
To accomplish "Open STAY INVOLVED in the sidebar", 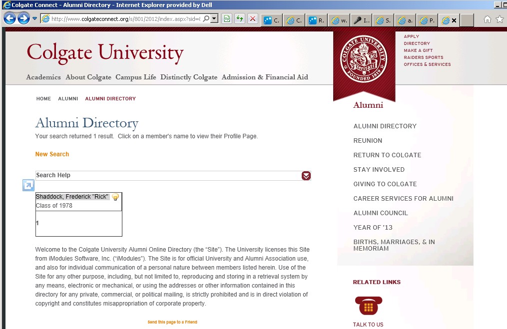I will pos(379,170).
